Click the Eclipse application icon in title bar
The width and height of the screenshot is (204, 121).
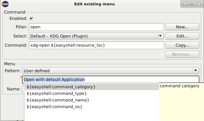5,4
